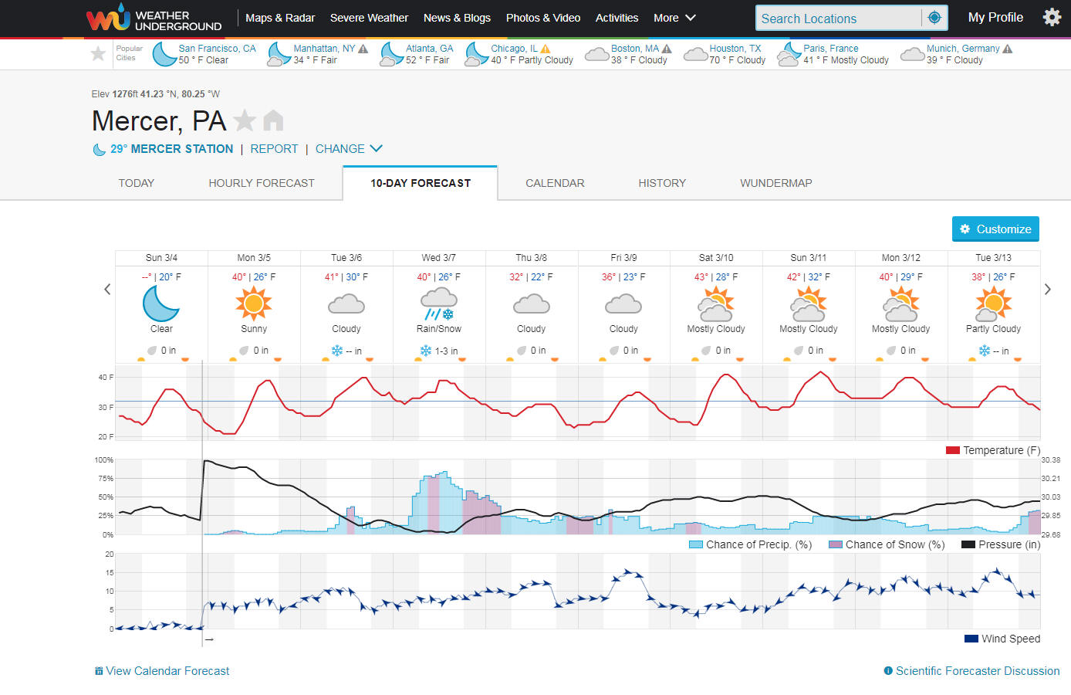Click the home icon beside Mercer, PA
The width and height of the screenshot is (1071, 695).
click(273, 120)
